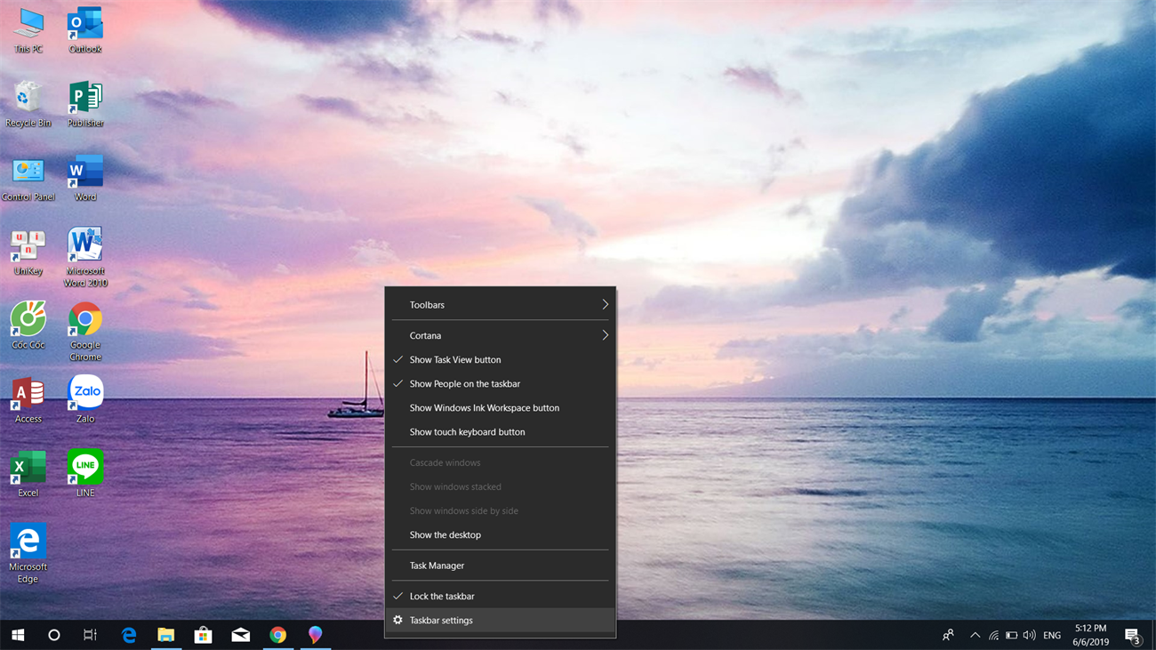Screen dimensions: 1156x650
Task: Select UniKey desktop shortcut
Action: pyautogui.click(x=28, y=253)
